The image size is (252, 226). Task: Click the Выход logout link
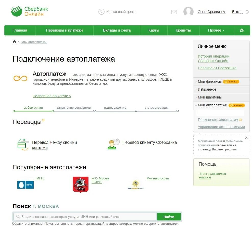coord(237,12)
